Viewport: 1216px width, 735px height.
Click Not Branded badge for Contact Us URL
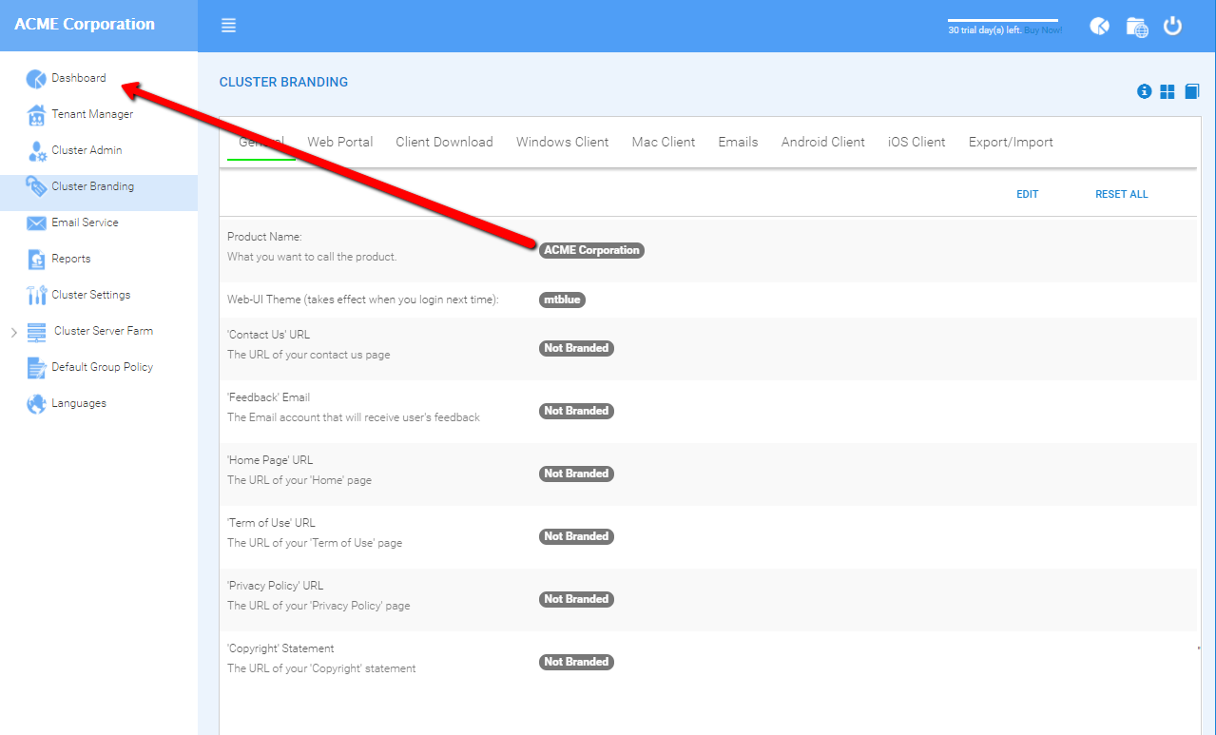576,348
